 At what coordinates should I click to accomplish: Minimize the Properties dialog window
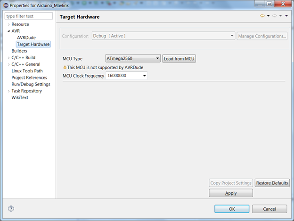pos(260,4)
